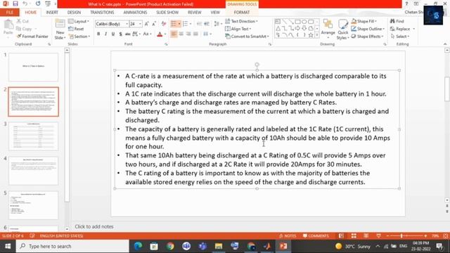Increase font size with large A
Viewport: 450px width, 253px height.
coord(147,24)
